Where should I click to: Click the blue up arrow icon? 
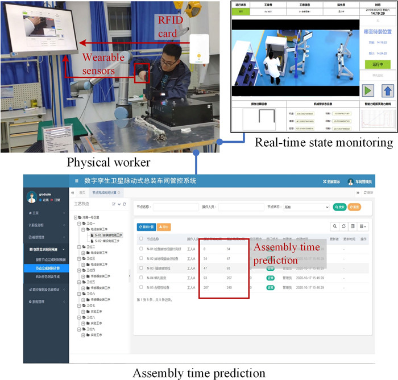tap(388, 90)
